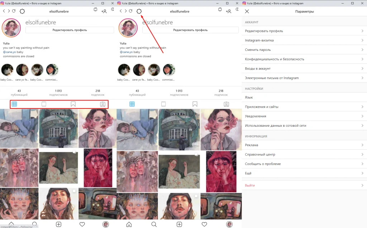Open pink-haired woman post in middle window
The width and height of the screenshot is (367, 228).
[221, 130]
